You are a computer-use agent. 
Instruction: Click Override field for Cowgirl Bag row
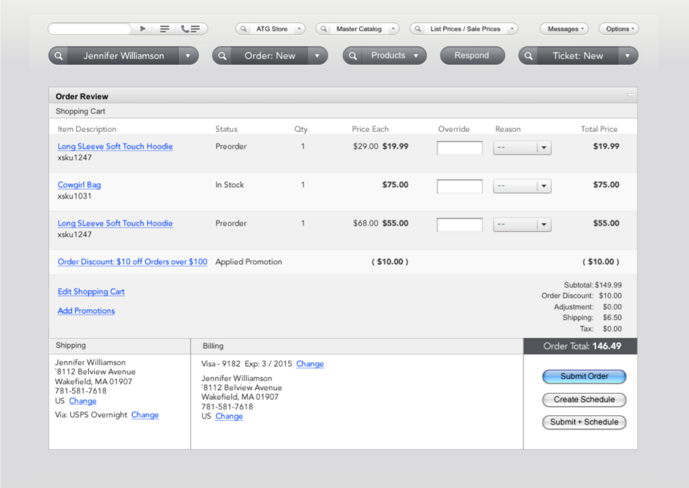(460, 186)
